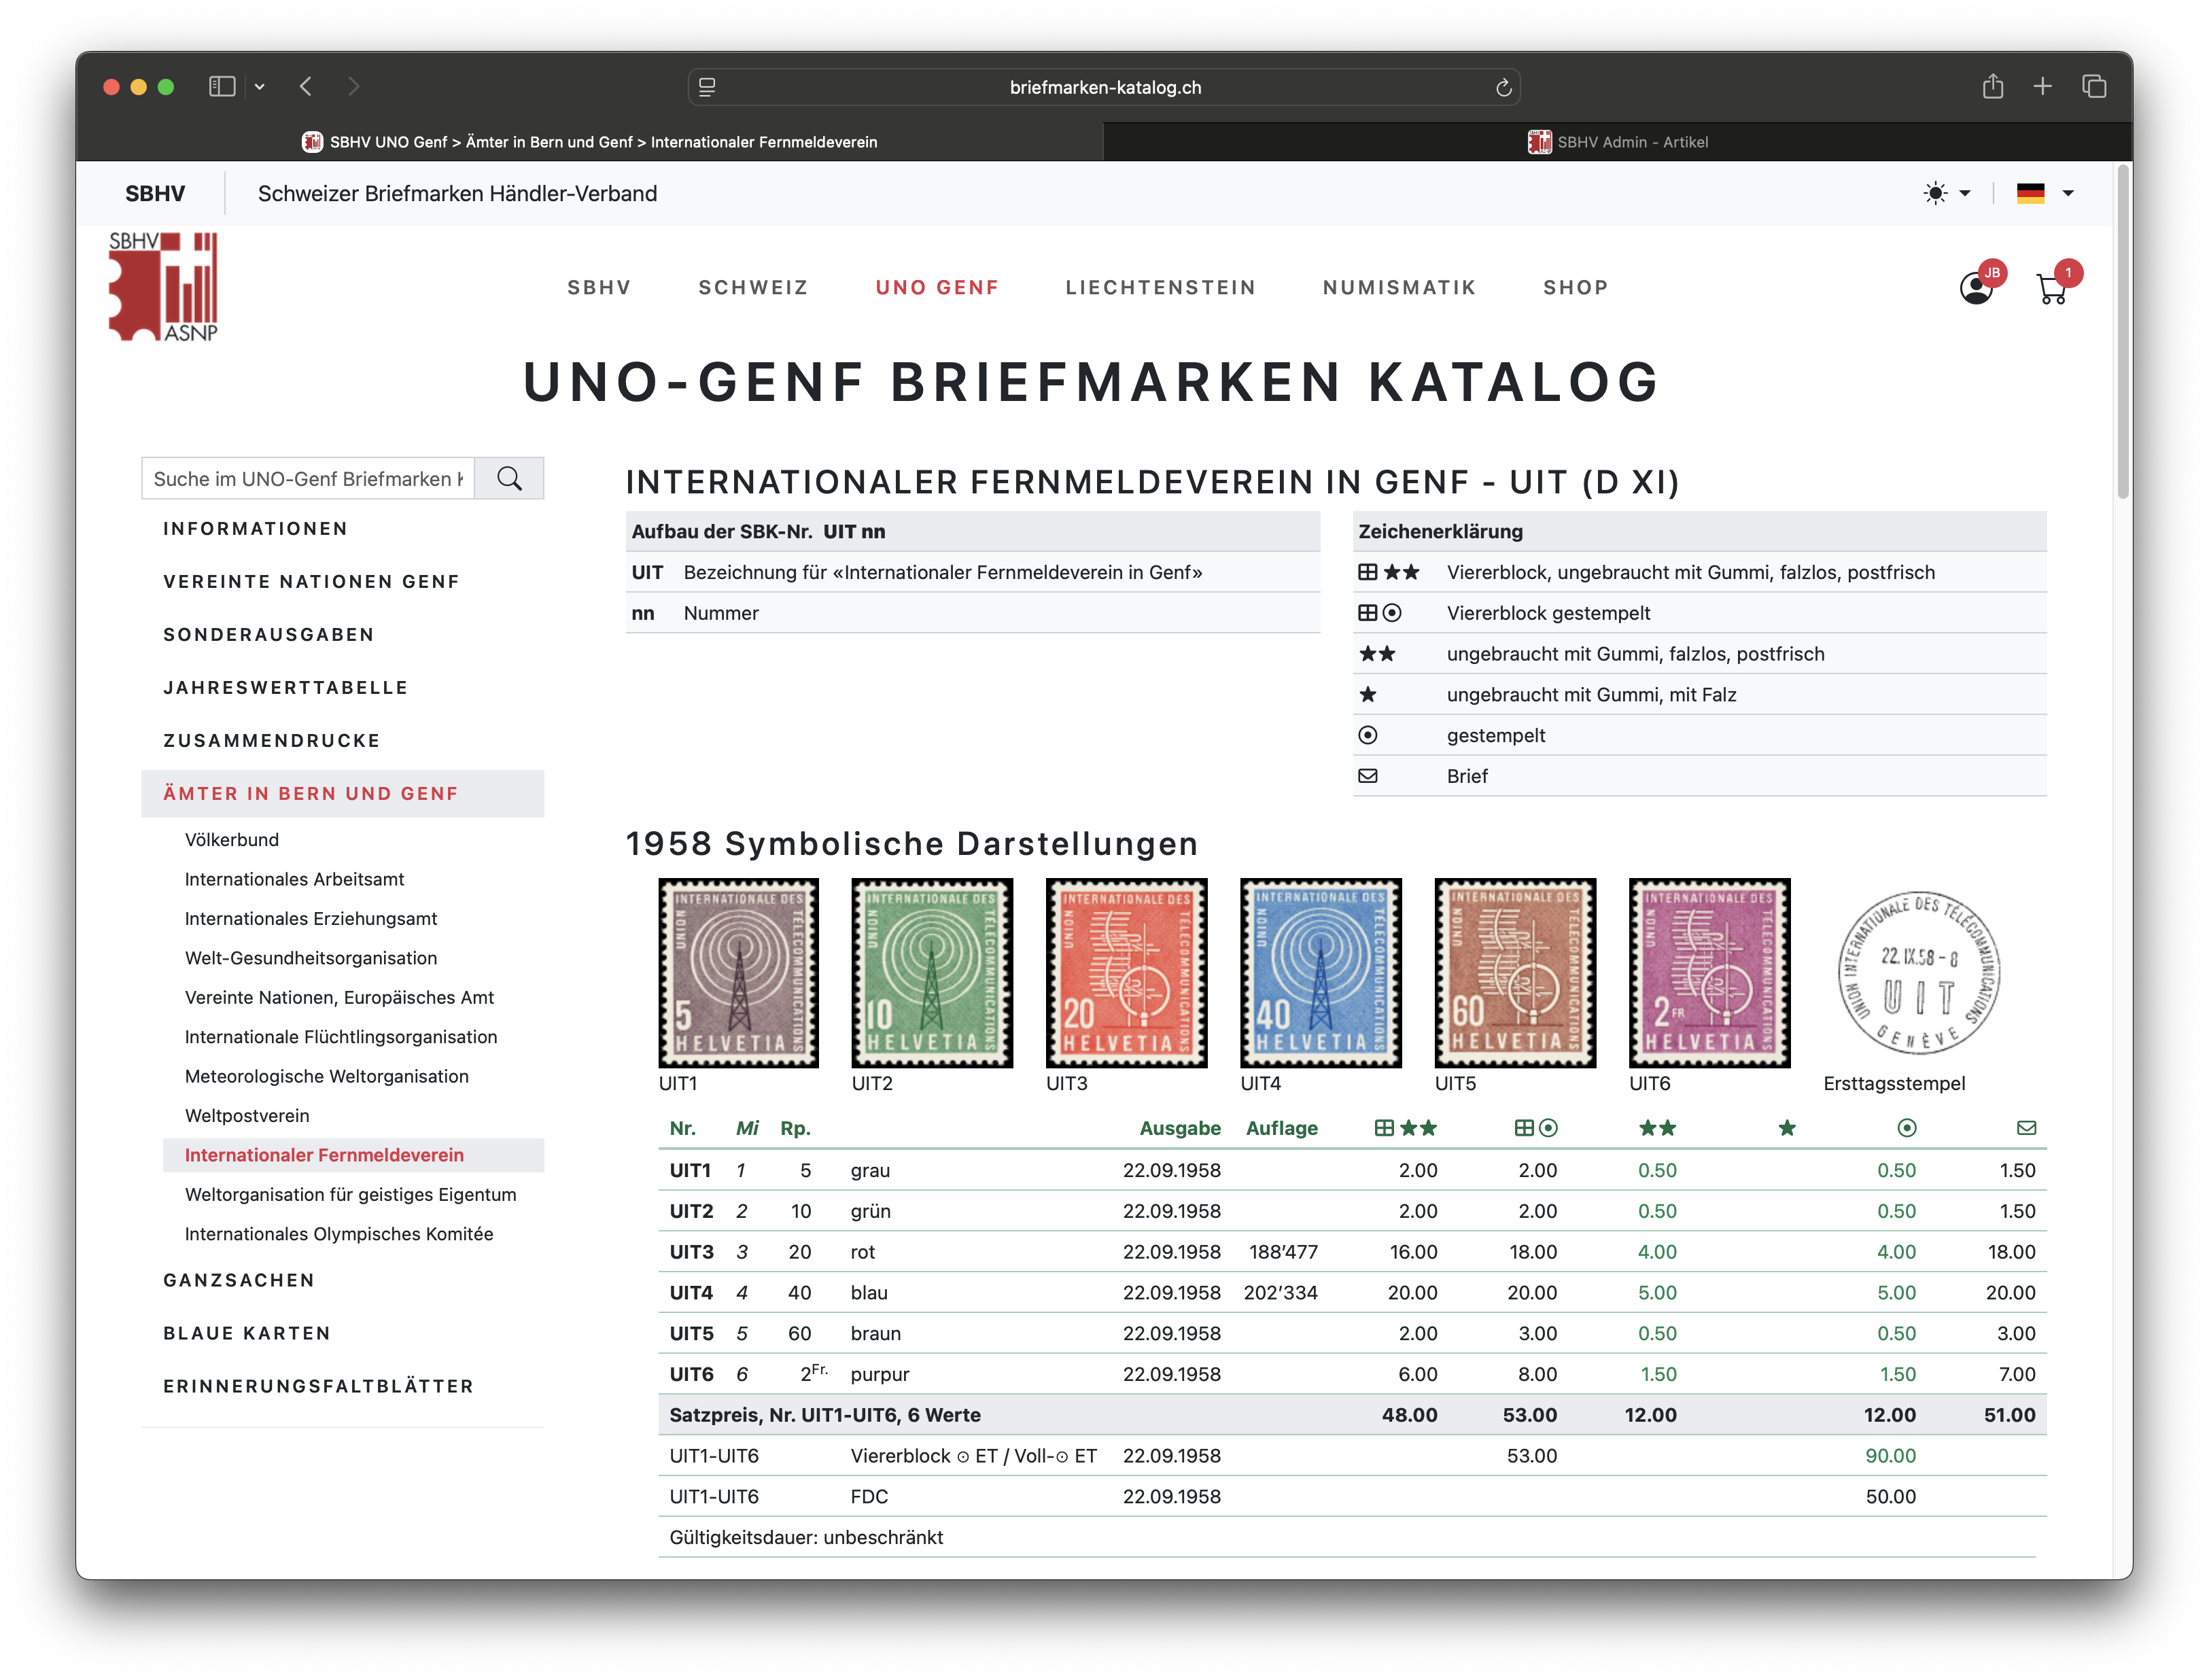The image size is (2209, 1680).
Task: Click the SBHV ASNP logo
Action: (x=163, y=287)
